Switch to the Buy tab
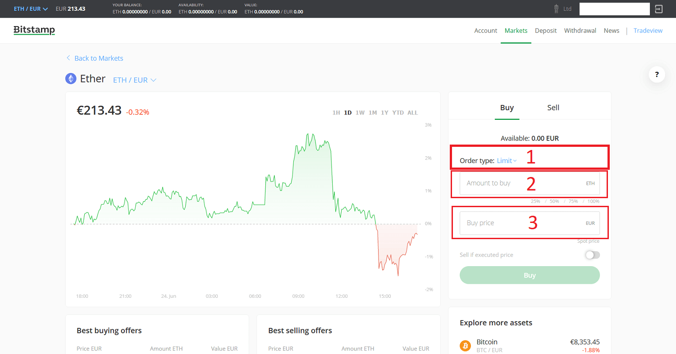The width and height of the screenshot is (676, 354). (x=507, y=108)
